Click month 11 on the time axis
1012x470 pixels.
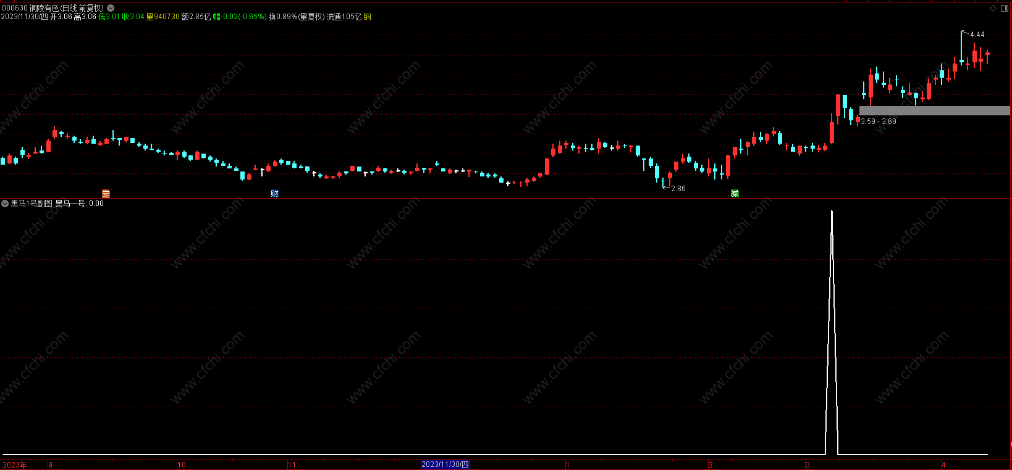point(292,465)
